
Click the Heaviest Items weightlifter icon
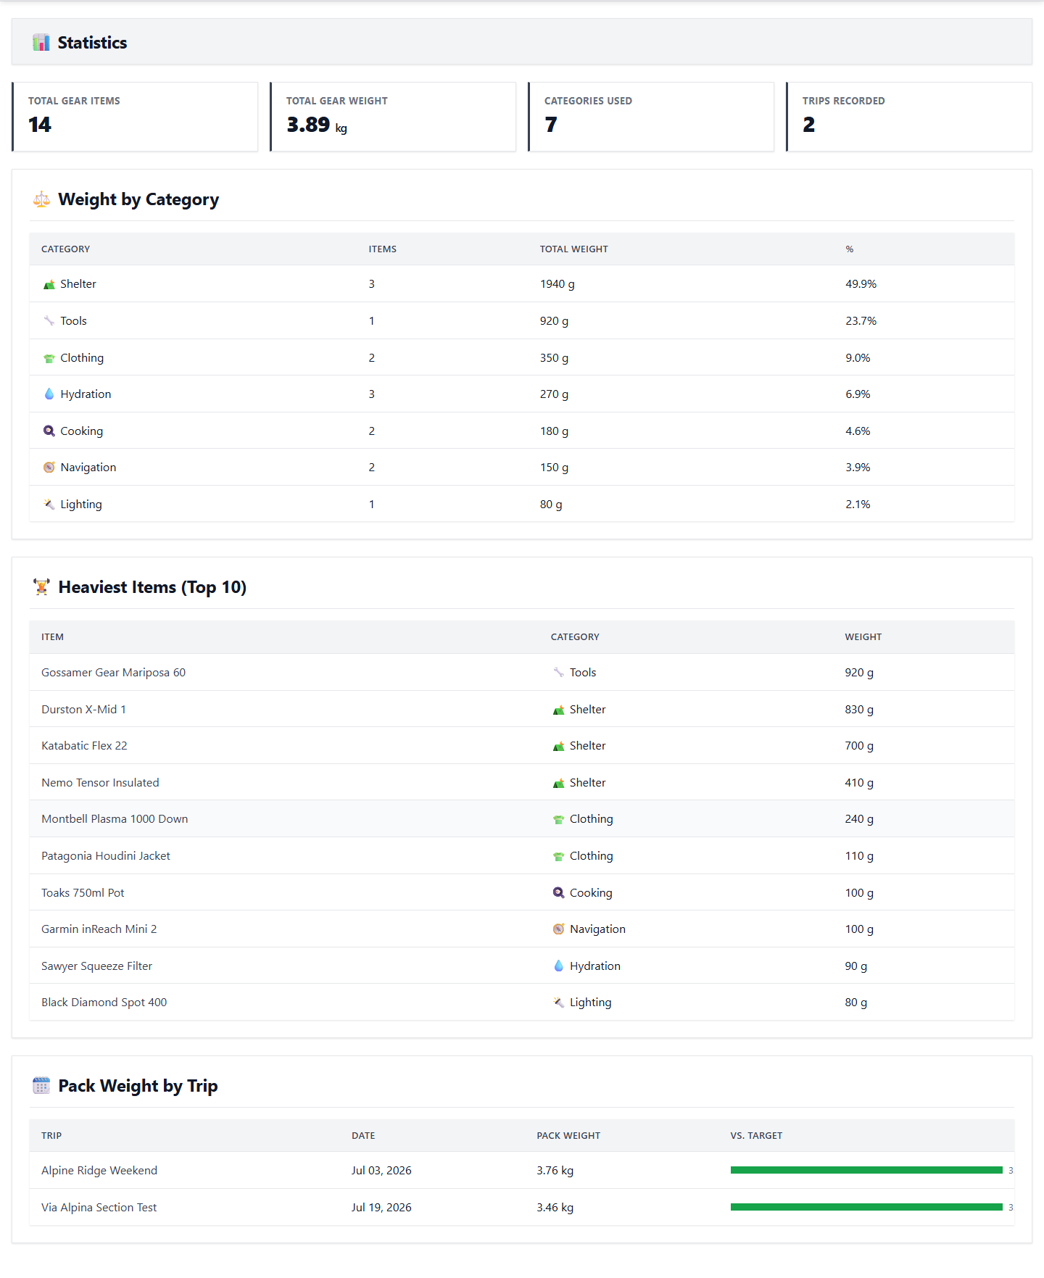(41, 587)
